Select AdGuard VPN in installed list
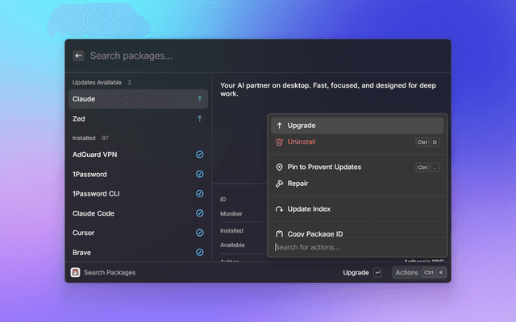516x322 pixels. click(138, 155)
